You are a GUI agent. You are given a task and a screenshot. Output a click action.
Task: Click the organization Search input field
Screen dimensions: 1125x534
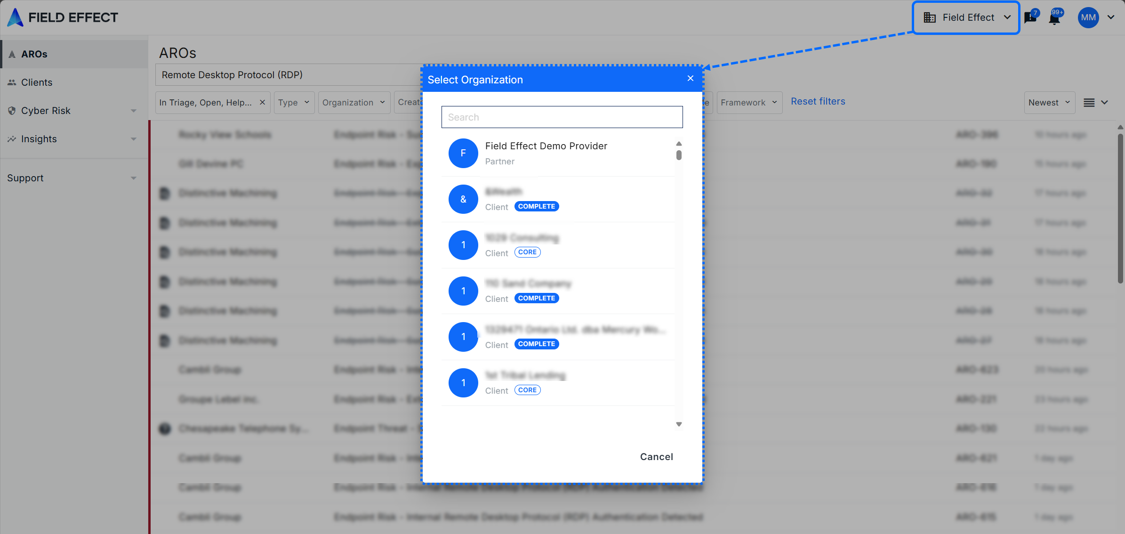click(562, 117)
